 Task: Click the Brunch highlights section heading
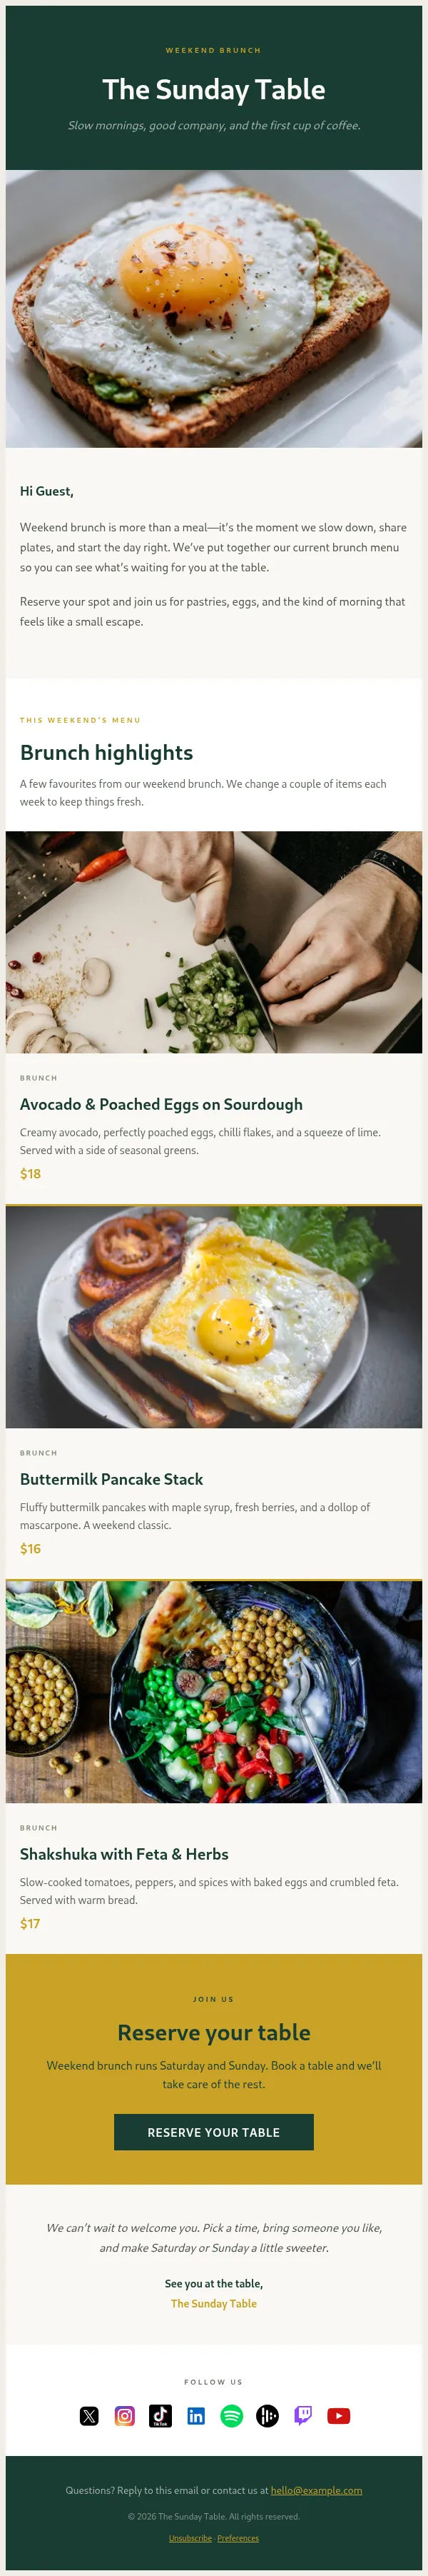pos(107,752)
